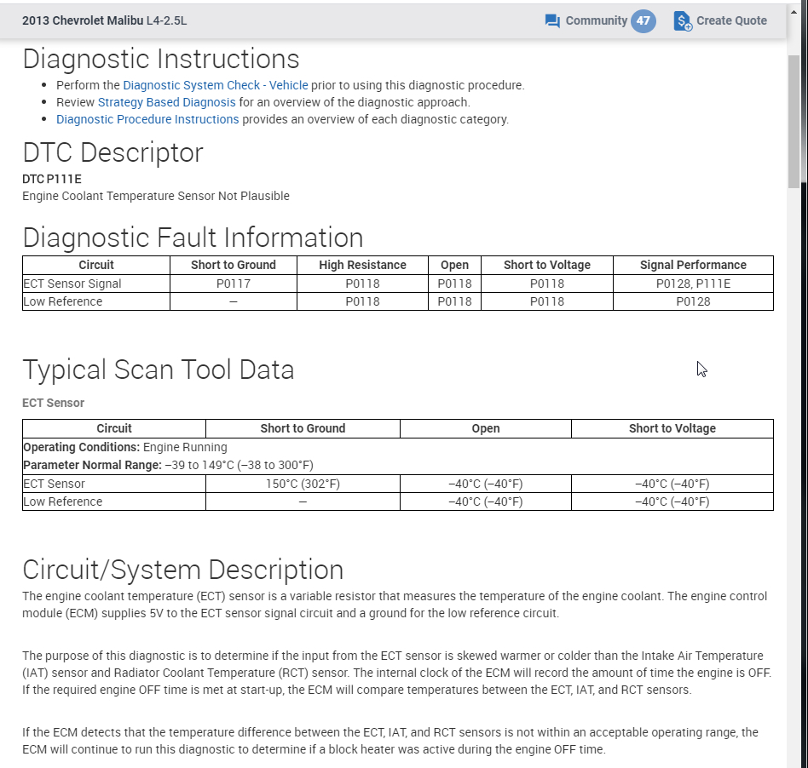Open Diagnostic System Check - Vehicle link
The height and width of the screenshot is (768, 808).
coord(216,85)
